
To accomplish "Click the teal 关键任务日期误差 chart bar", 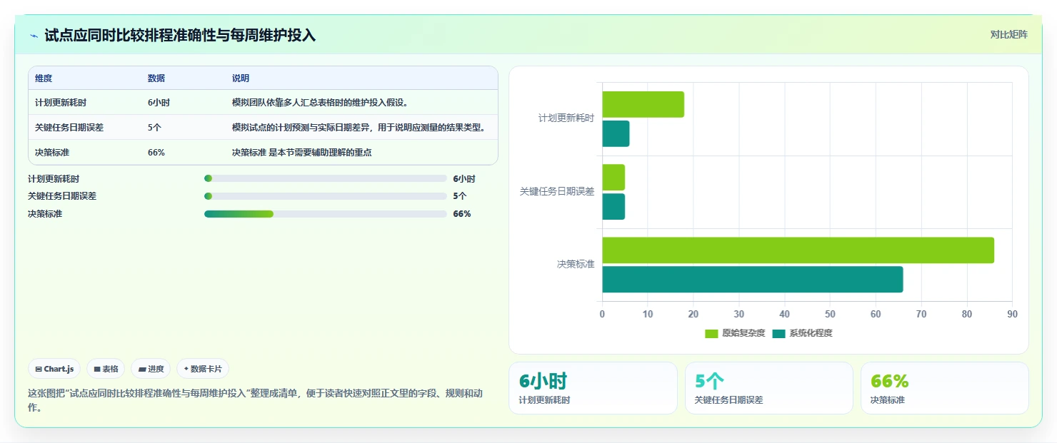I will click(x=613, y=207).
